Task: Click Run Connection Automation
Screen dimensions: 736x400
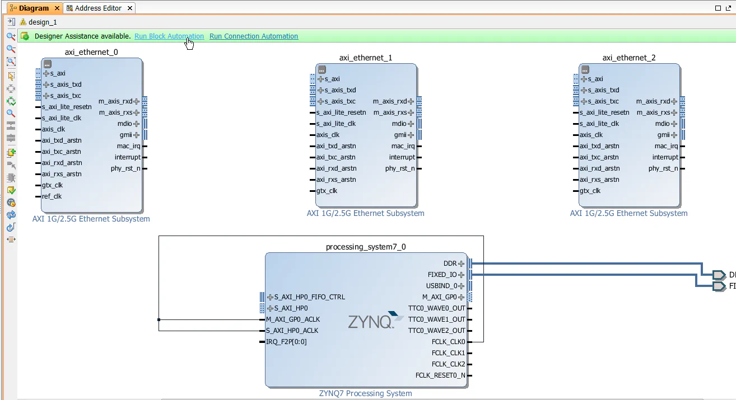Action: (253, 36)
